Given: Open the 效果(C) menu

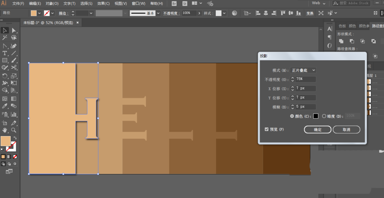Looking at the screenshot, I should tap(103, 3).
